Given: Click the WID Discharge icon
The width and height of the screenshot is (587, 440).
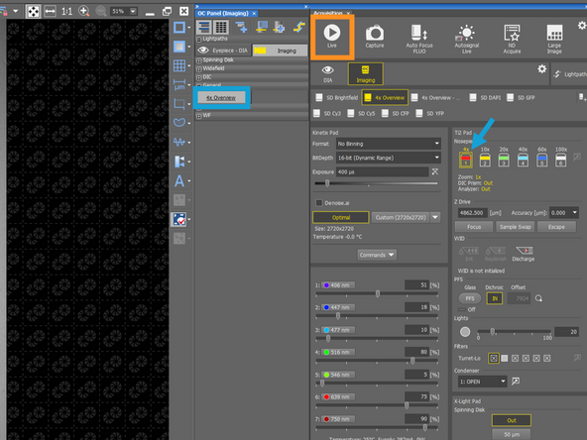Looking at the screenshot, I should tap(524, 254).
